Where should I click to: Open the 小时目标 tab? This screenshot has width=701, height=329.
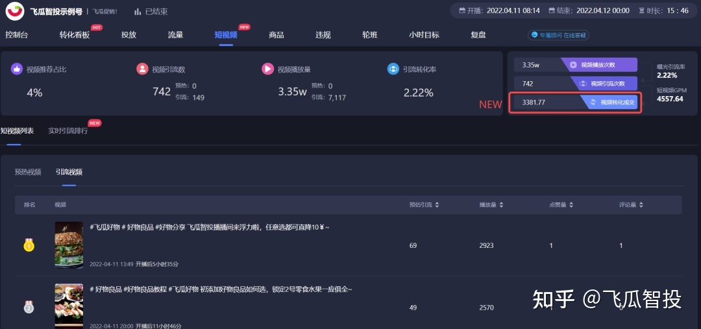[x=424, y=35]
